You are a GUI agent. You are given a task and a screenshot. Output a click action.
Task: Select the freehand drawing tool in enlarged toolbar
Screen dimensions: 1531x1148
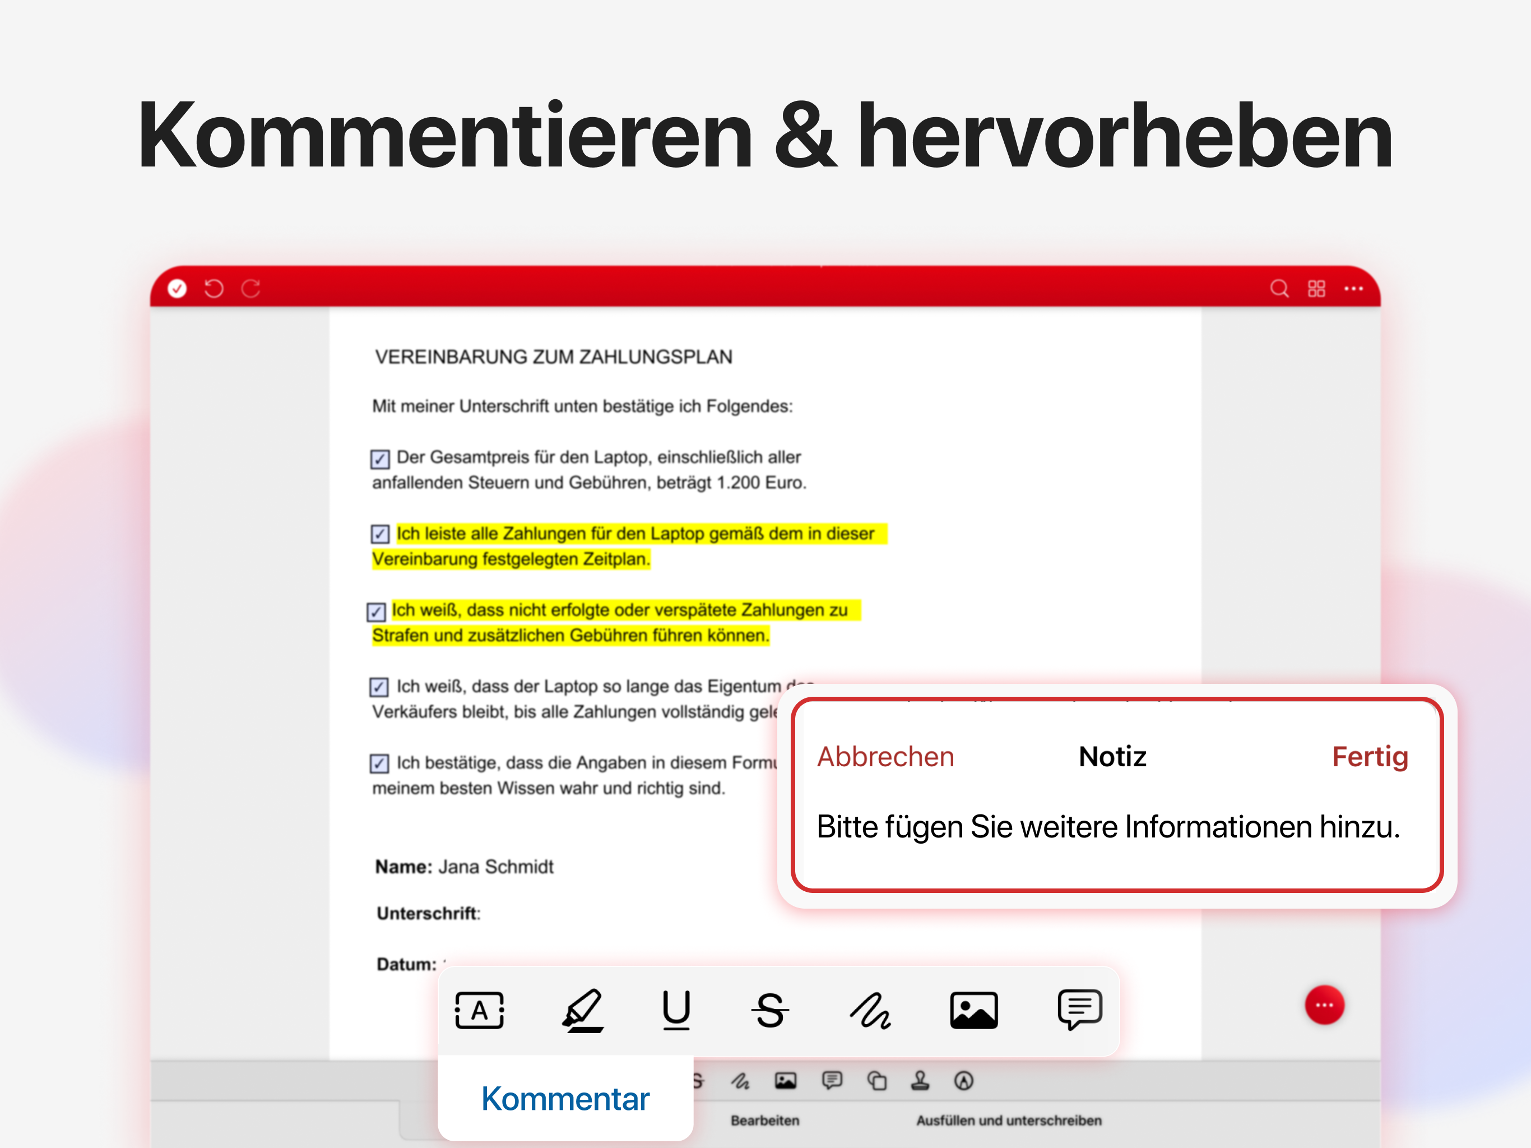[x=870, y=1010]
